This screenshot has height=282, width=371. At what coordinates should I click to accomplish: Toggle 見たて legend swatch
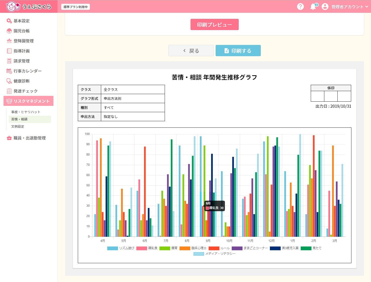(x=306, y=248)
